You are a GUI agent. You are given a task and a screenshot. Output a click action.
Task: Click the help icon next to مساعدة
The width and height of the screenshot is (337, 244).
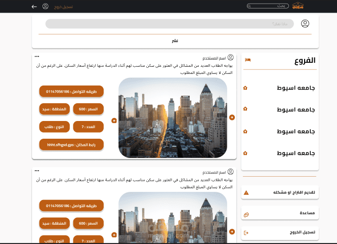tap(246, 215)
